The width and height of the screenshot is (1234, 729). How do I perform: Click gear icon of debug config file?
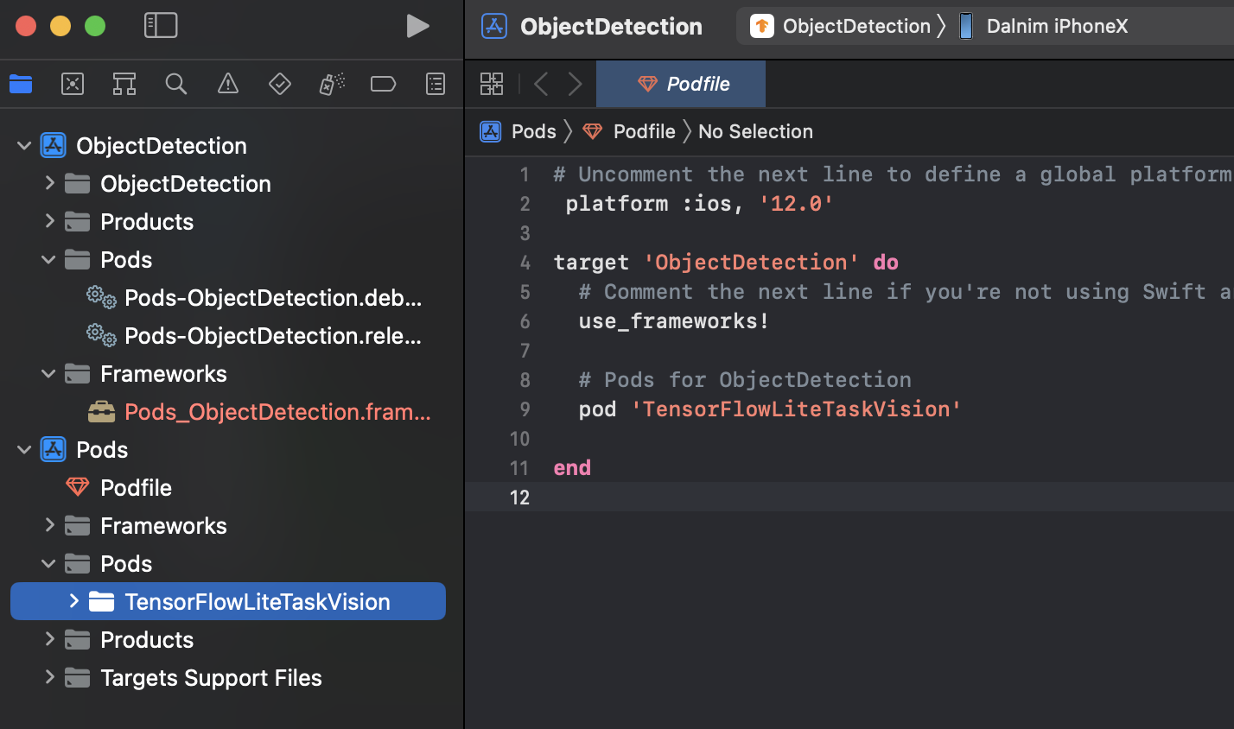tap(102, 297)
